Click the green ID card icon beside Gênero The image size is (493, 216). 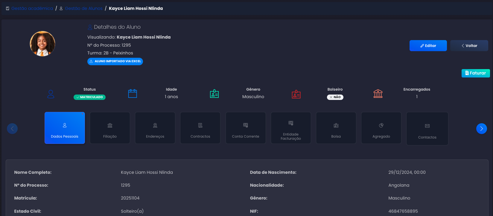pos(214,94)
